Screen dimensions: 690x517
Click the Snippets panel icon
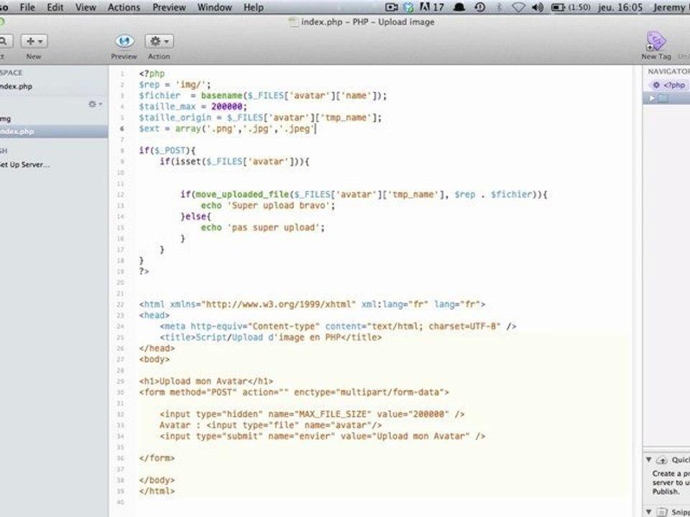pyautogui.click(x=662, y=511)
